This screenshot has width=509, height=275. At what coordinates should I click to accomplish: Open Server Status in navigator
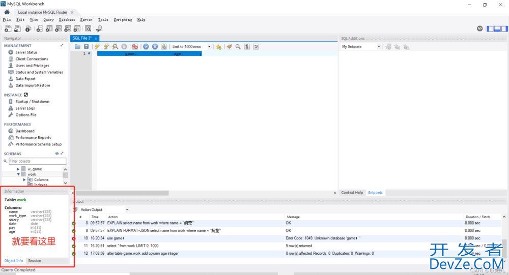[x=26, y=52]
